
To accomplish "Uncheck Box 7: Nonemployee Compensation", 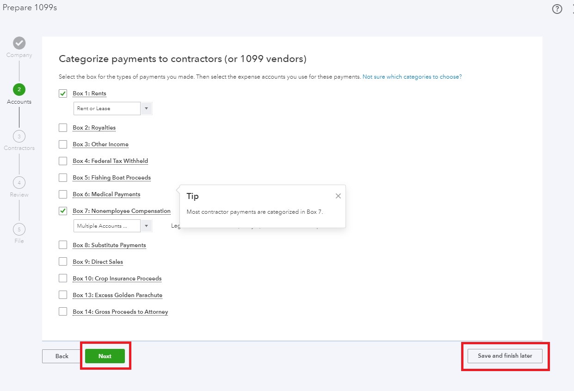I will (63, 211).
